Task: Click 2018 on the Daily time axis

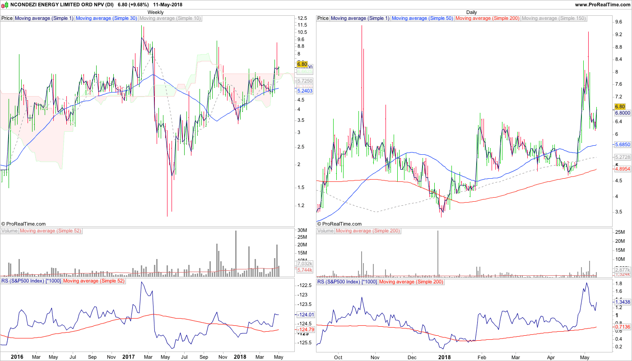Action: pyautogui.click(x=444, y=357)
